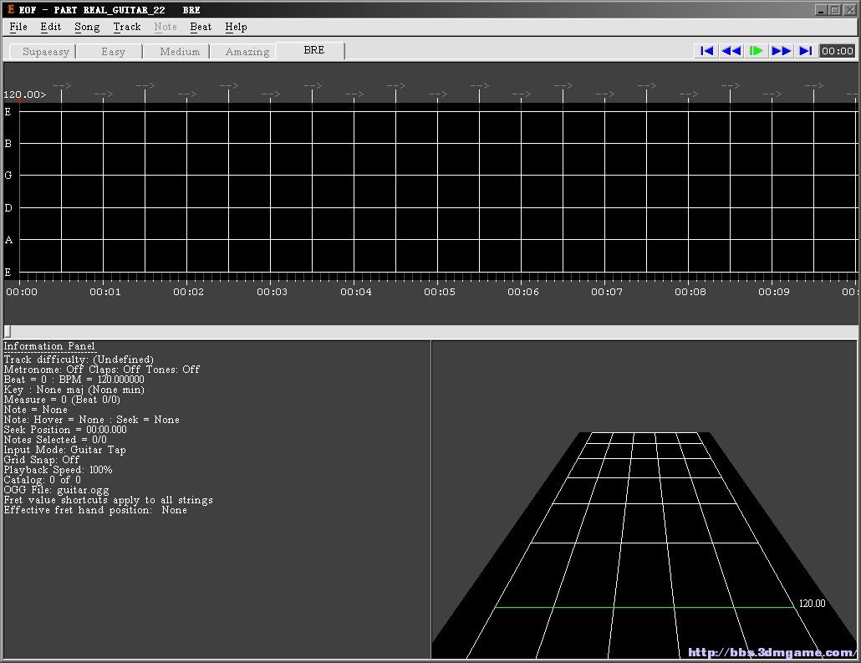Screen dimensions: 861x663
Task: Click the Information Panel heading
Action: pos(49,346)
